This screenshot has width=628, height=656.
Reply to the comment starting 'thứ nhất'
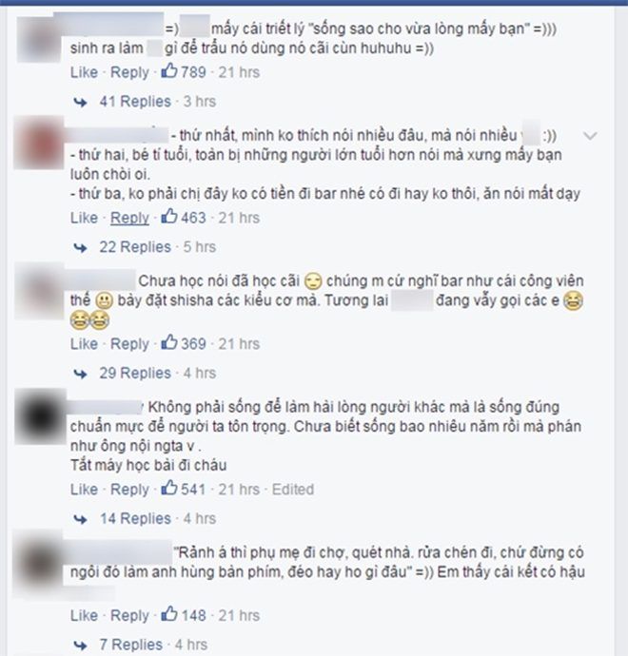click(x=129, y=218)
